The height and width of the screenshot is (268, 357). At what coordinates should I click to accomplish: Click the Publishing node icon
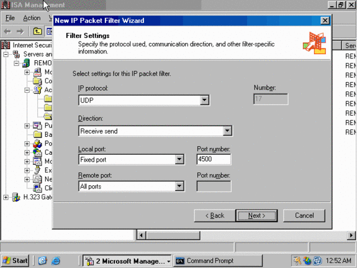[37, 126]
